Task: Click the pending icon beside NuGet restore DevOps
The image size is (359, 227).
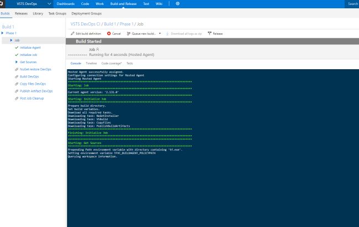Action: pos(17,69)
